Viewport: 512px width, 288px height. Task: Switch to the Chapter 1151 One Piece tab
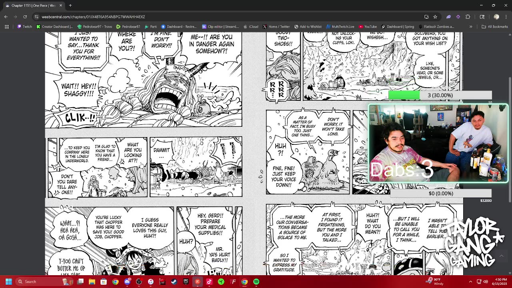pos(33,5)
